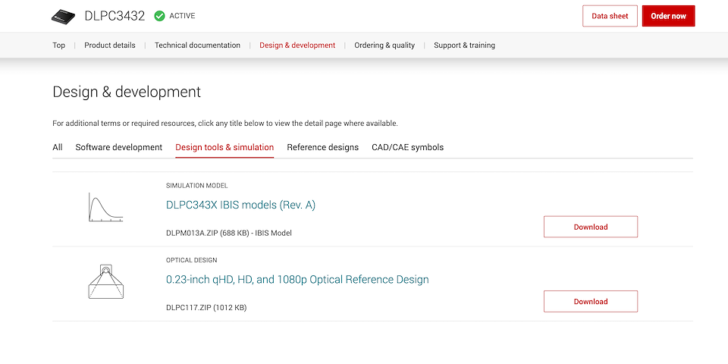Image resolution: width=728 pixels, height=364 pixels.
Task: Click the green ACTIVE status checkmark icon
Action: (x=159, y=16)
